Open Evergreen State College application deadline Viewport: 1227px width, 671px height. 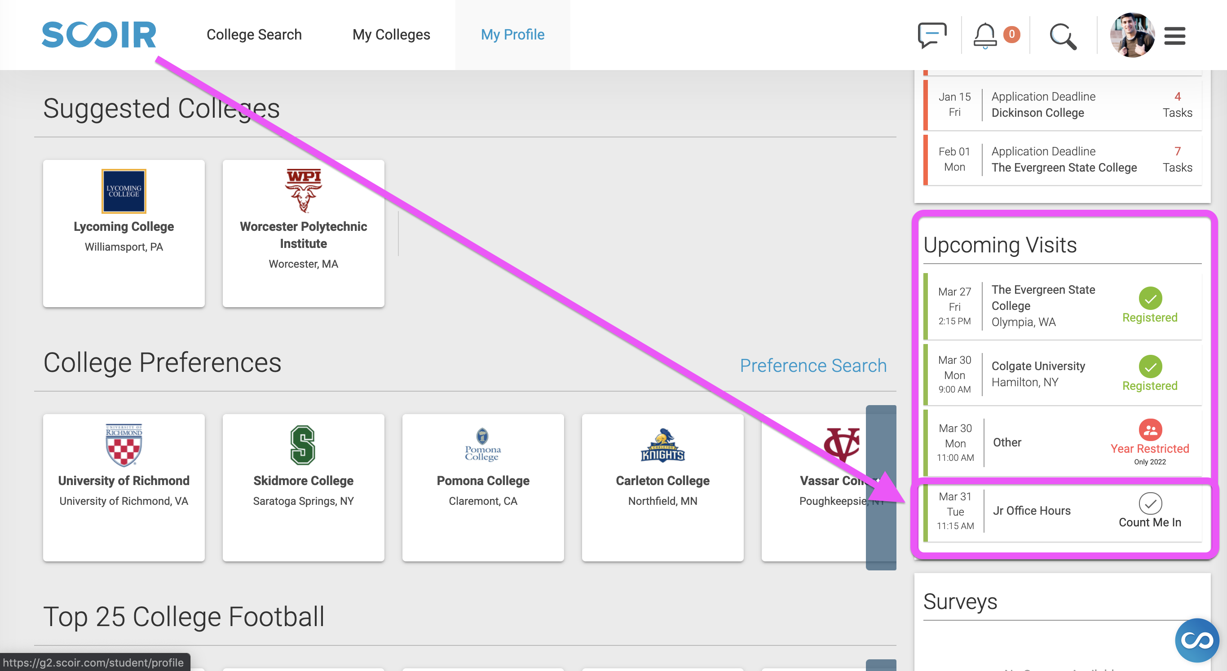1062,159
